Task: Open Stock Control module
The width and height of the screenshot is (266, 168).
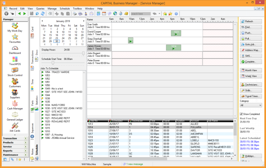Action: coord(15,72)
